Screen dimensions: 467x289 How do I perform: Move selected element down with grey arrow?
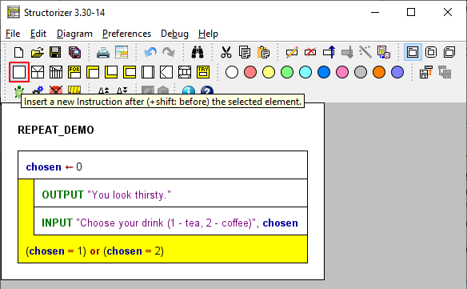[347, 52]
